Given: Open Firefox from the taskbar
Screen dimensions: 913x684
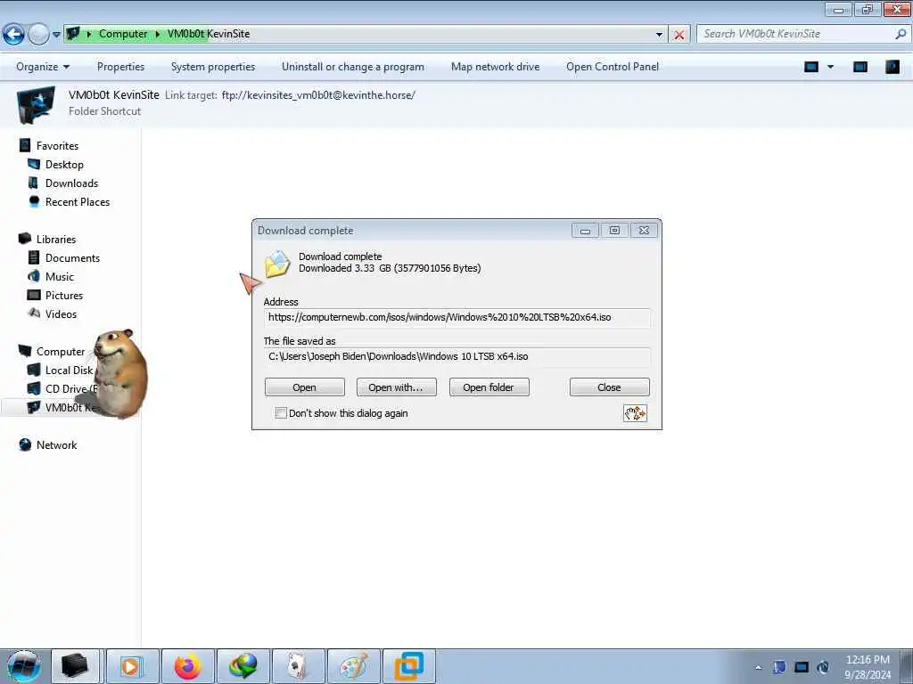Looking at the screenshot, I should coord(188,666).
